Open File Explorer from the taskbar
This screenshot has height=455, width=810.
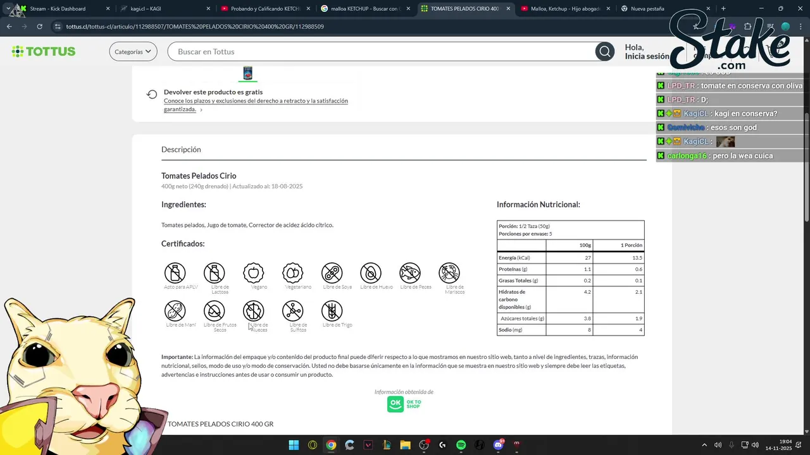coord(406,445)
